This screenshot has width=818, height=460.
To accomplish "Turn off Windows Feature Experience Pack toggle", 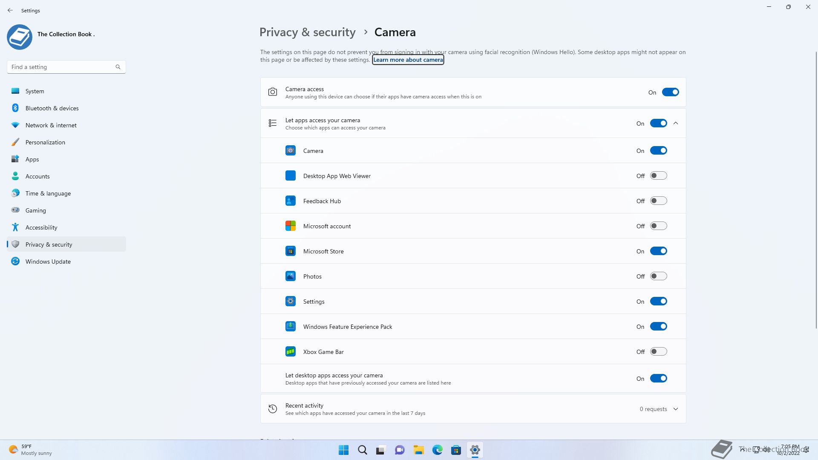I will [x=658, y=326].
